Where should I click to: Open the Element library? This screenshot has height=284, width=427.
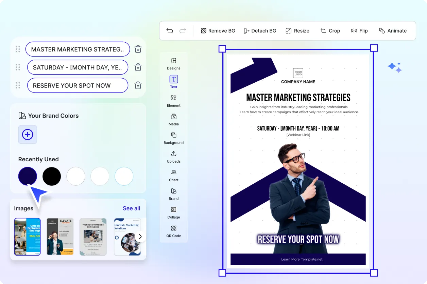click(173, 101)
